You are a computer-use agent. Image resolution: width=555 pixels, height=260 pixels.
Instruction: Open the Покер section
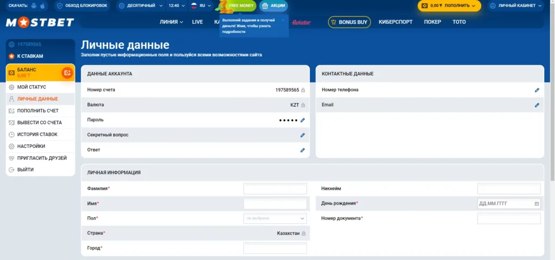tap(433, 22)
